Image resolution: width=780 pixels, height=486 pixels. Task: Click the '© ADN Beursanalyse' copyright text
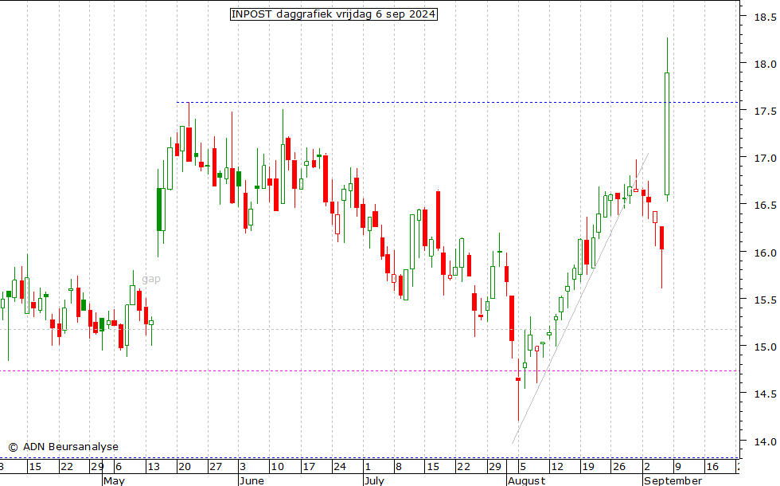(63, 447)
